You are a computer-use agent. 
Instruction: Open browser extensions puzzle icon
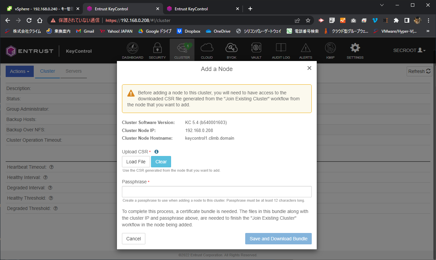point(396,20)
